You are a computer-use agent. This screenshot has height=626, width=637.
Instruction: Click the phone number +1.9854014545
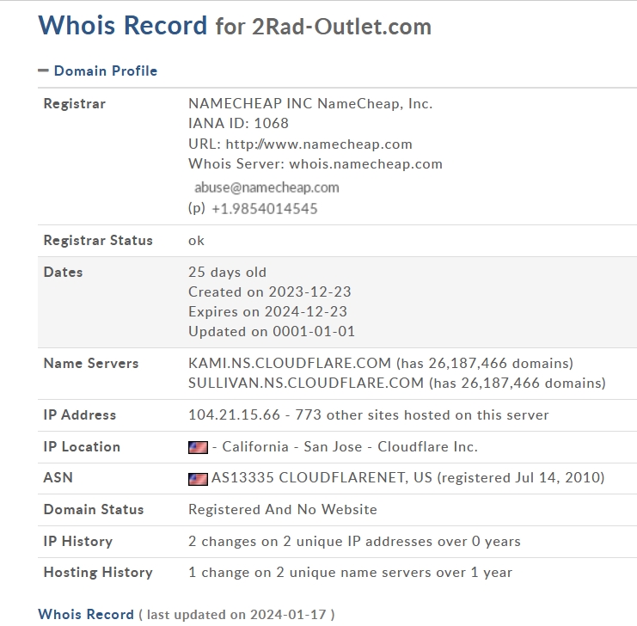(265, 209)
